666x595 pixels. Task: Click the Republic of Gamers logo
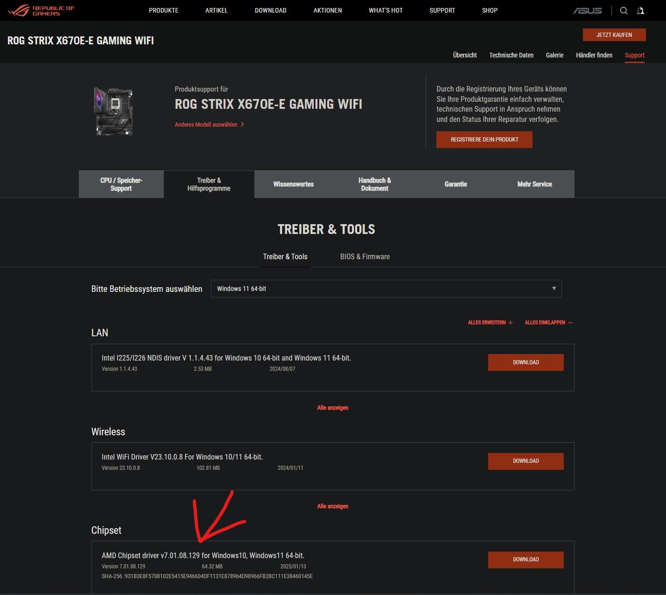coord(41,10)
